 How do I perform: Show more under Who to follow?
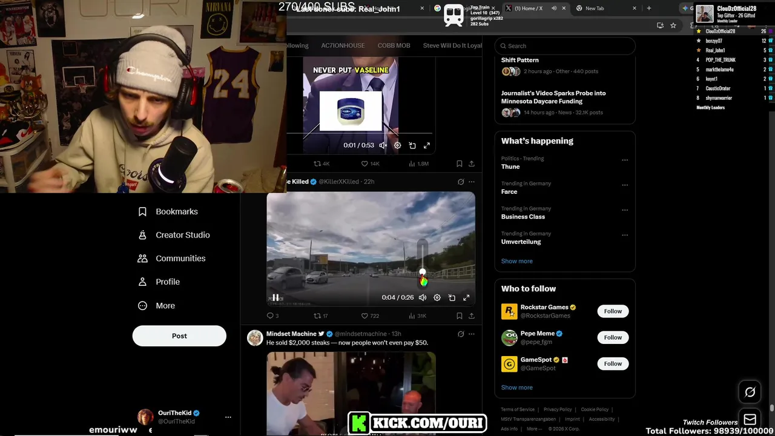(516, 388)
